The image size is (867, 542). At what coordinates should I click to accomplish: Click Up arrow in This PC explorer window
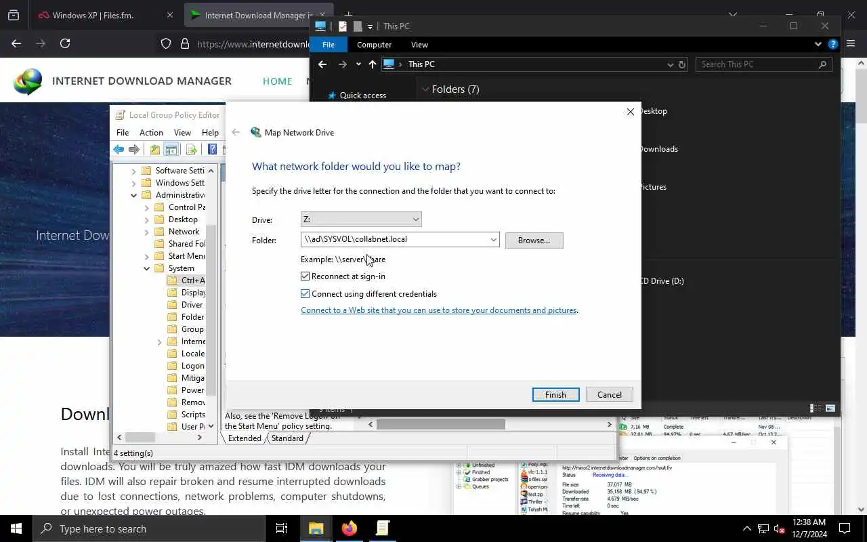click(373, 64)
